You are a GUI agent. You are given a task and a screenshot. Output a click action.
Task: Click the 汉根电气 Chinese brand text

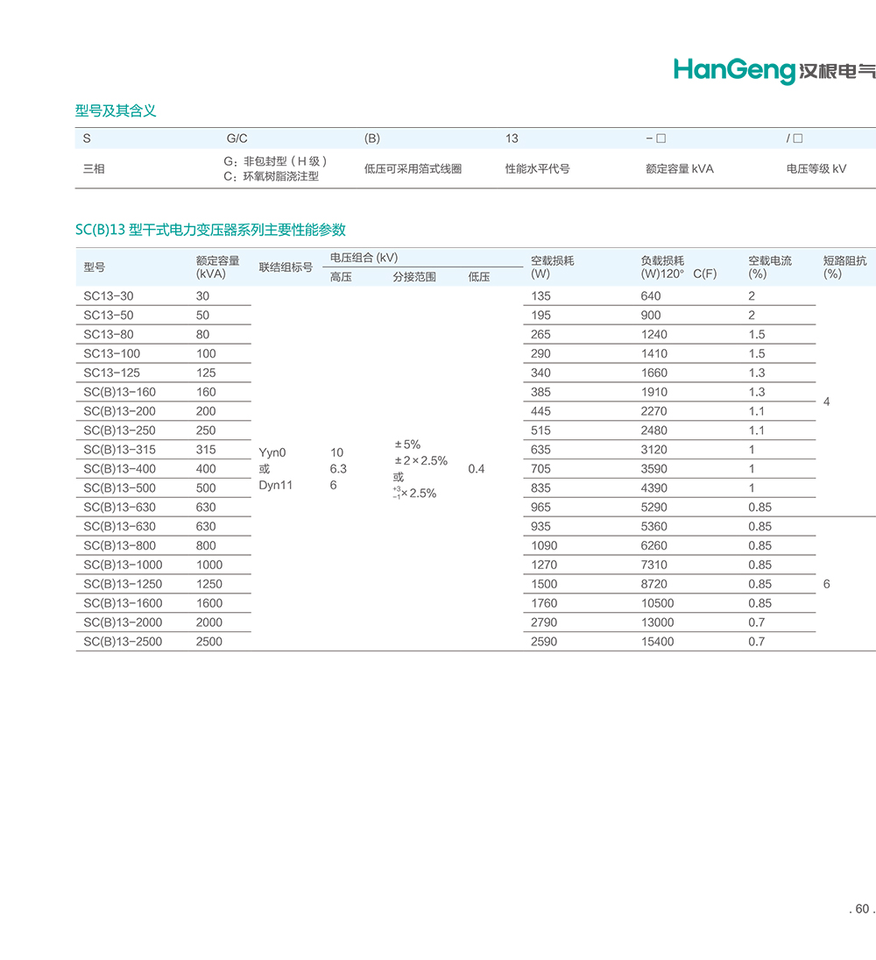[x=836, y=71]
